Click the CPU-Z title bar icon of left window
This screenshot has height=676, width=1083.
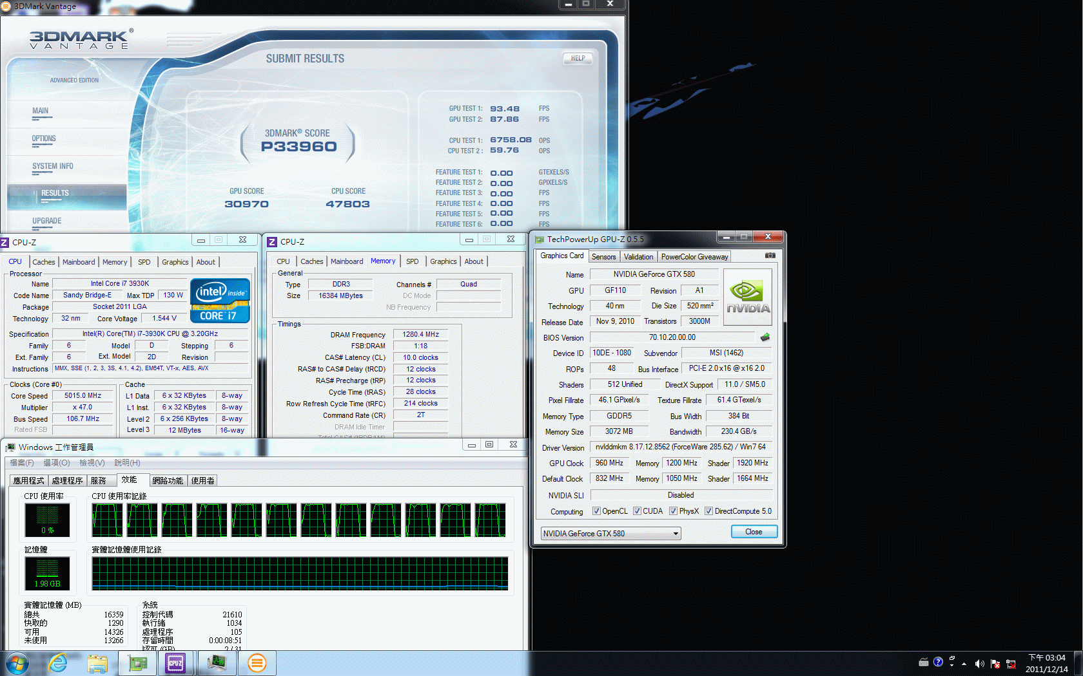[5, 242]
